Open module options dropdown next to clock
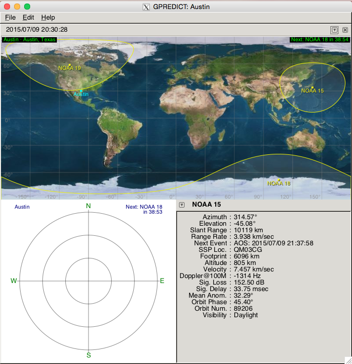Screen dimensions: 352x364 click(x=334, y=30)
